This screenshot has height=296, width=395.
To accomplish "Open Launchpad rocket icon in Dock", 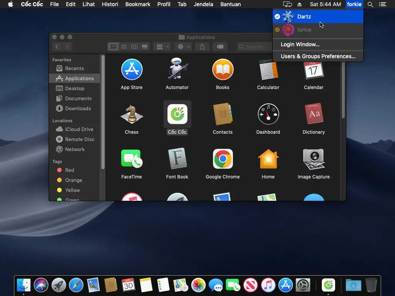I will (x=59, y=285).
